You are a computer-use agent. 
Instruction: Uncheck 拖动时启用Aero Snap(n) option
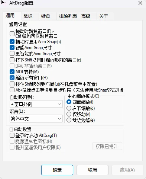click(12, 42)
